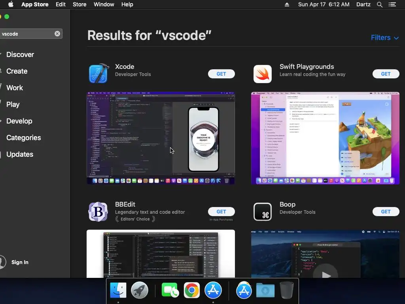The image size is (405, 304).
Task: Open the Apple menu
Action: point(11,4)
